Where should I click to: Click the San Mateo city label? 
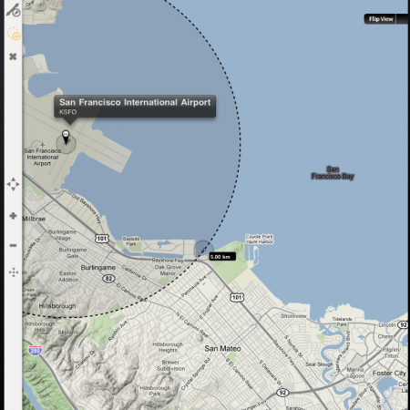point(222,349)
